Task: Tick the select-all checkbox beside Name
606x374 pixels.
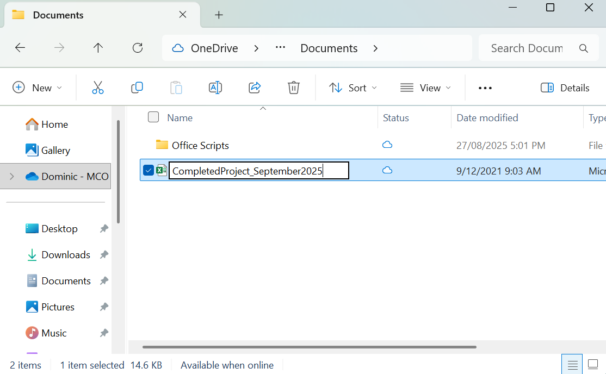Action: click(153, 117)
